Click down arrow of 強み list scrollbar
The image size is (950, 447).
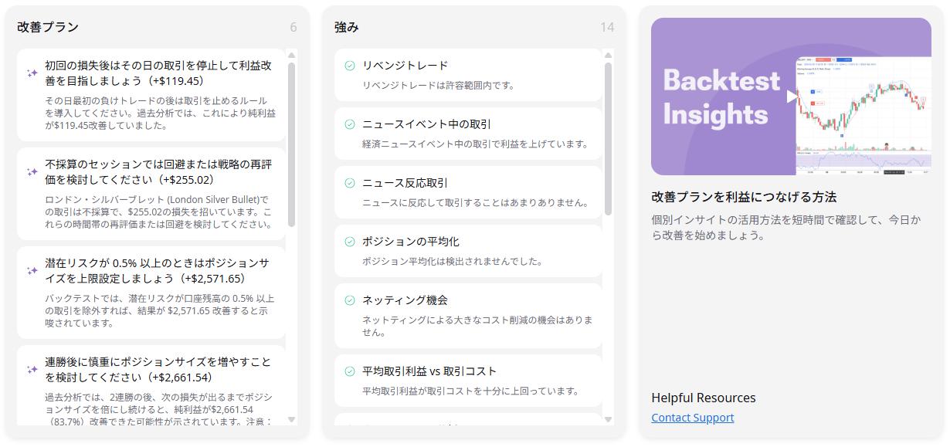pyautogui.click(x=608, y=419)
